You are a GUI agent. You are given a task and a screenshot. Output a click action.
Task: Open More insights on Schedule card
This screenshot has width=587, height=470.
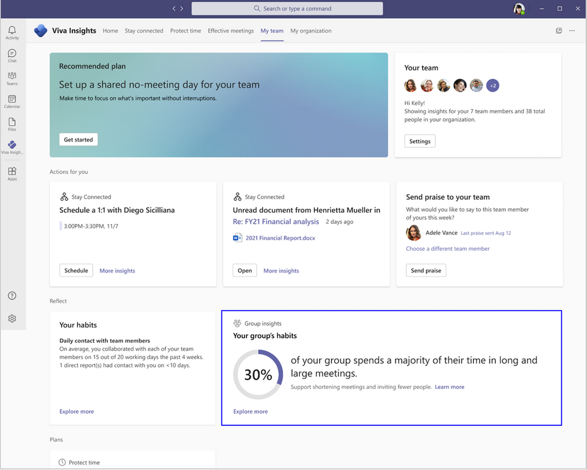pyautogui.click(x=117, y=271)
